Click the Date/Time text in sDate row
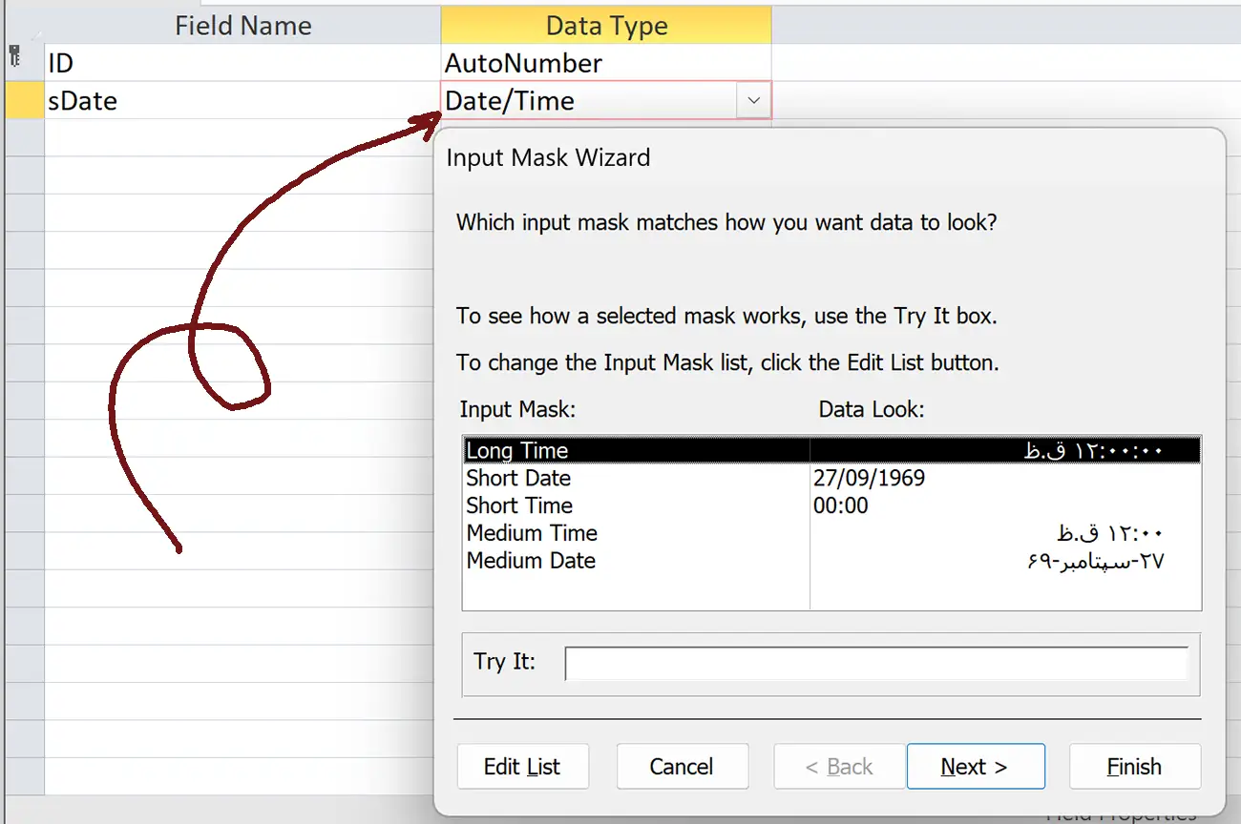The image size is (1241, 824). click(x=510, y=101)
